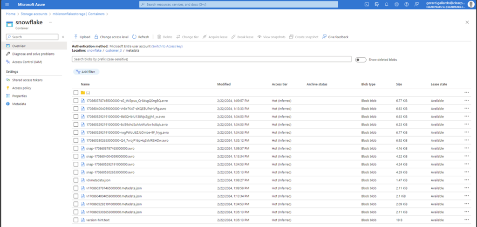The width and height of the screenshot is (477, 227).
Task: Sort by the Size column header
Action: [x=399, y=84]
